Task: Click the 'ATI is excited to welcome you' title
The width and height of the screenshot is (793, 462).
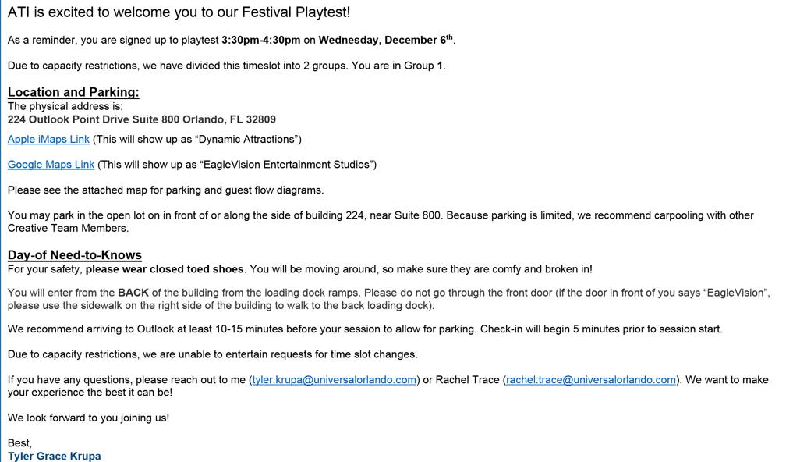Action: tap(179, 12)
